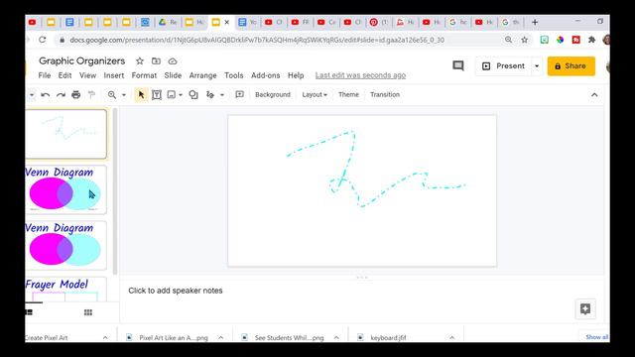Click the Background button
The width and height of the screenshot is (635, 357).
point(273,95)
